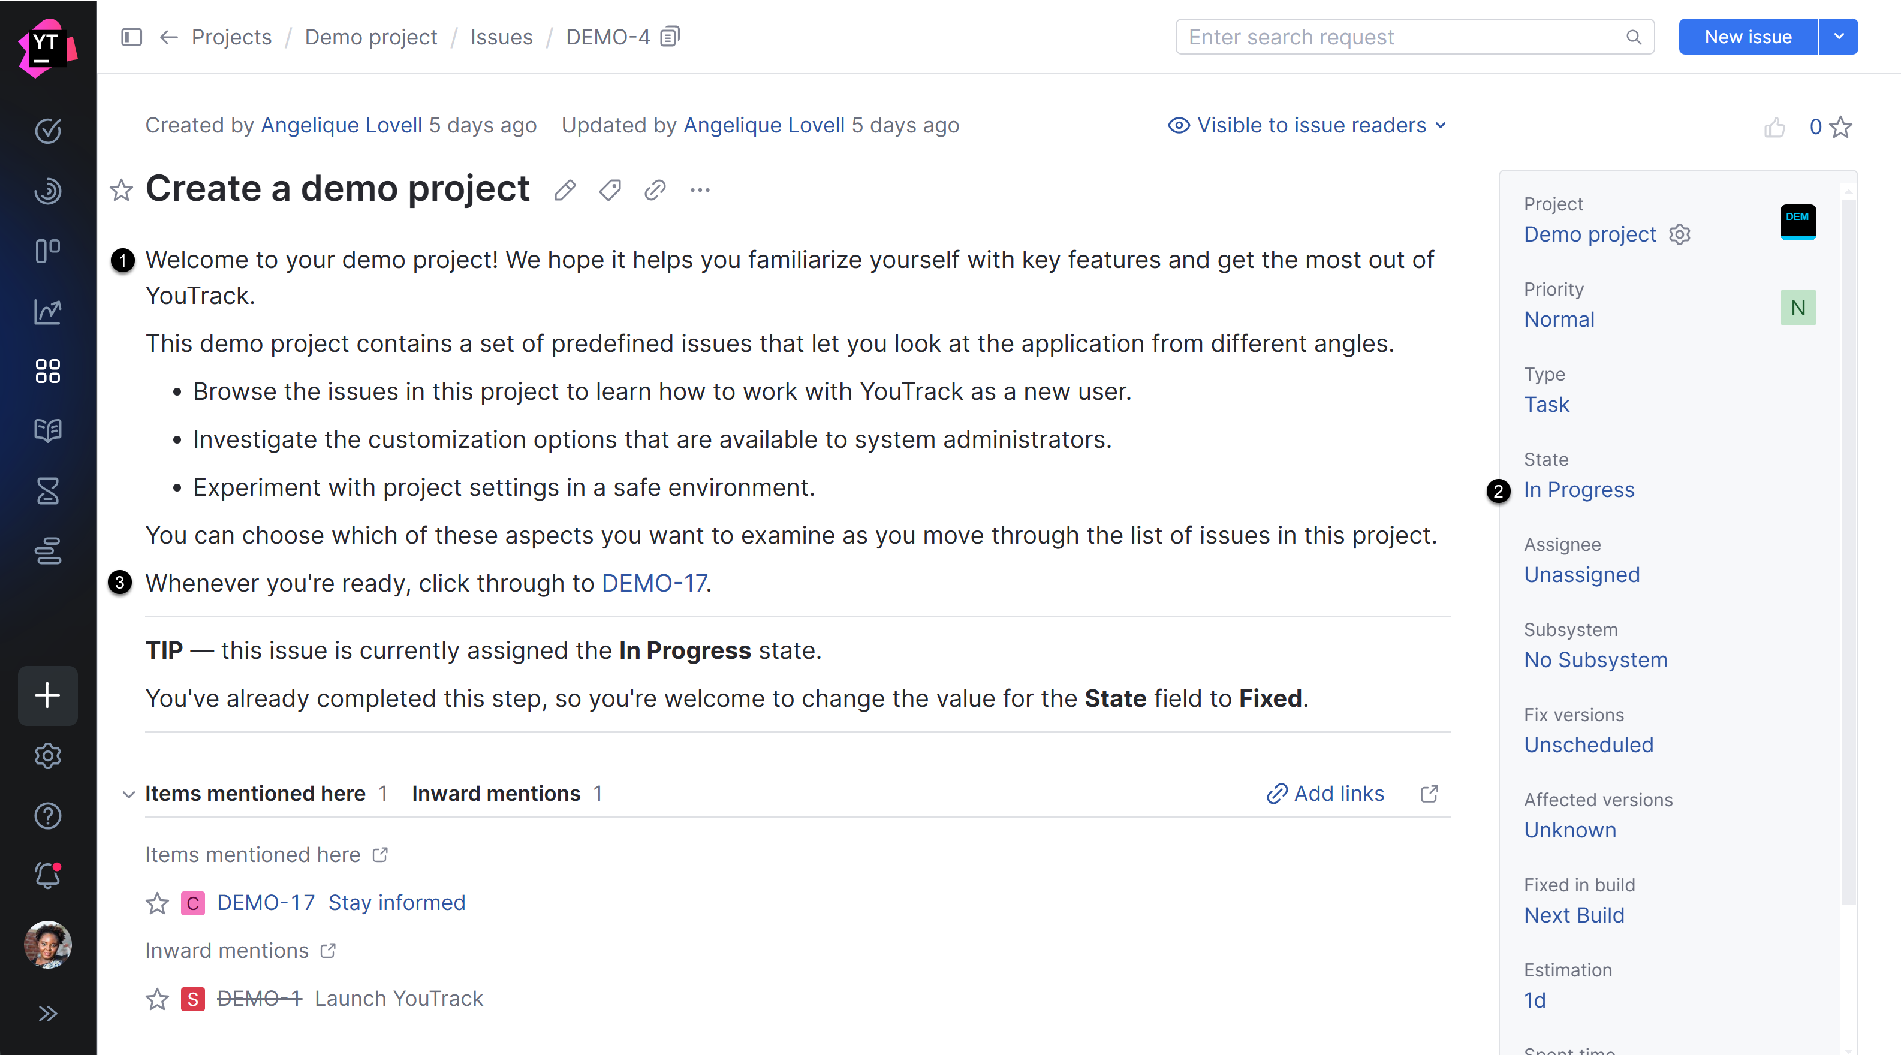Open the Visible to issue readers dropdown

coord(1306,125)
